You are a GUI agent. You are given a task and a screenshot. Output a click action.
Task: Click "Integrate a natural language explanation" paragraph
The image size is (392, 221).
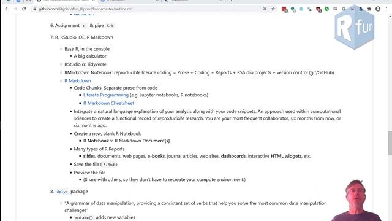[207, 118]
